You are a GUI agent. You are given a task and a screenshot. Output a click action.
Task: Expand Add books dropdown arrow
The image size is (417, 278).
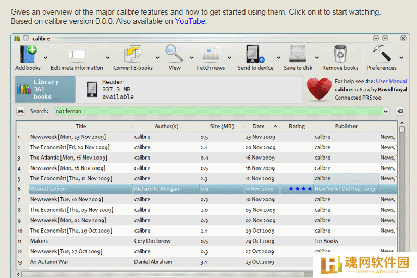coord(45,58)
